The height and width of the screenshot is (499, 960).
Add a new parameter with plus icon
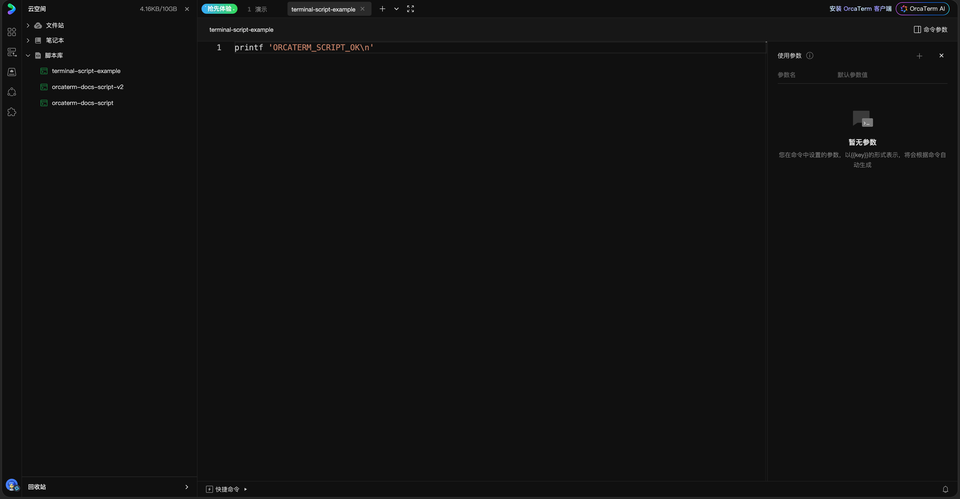[x=919, y=56]
